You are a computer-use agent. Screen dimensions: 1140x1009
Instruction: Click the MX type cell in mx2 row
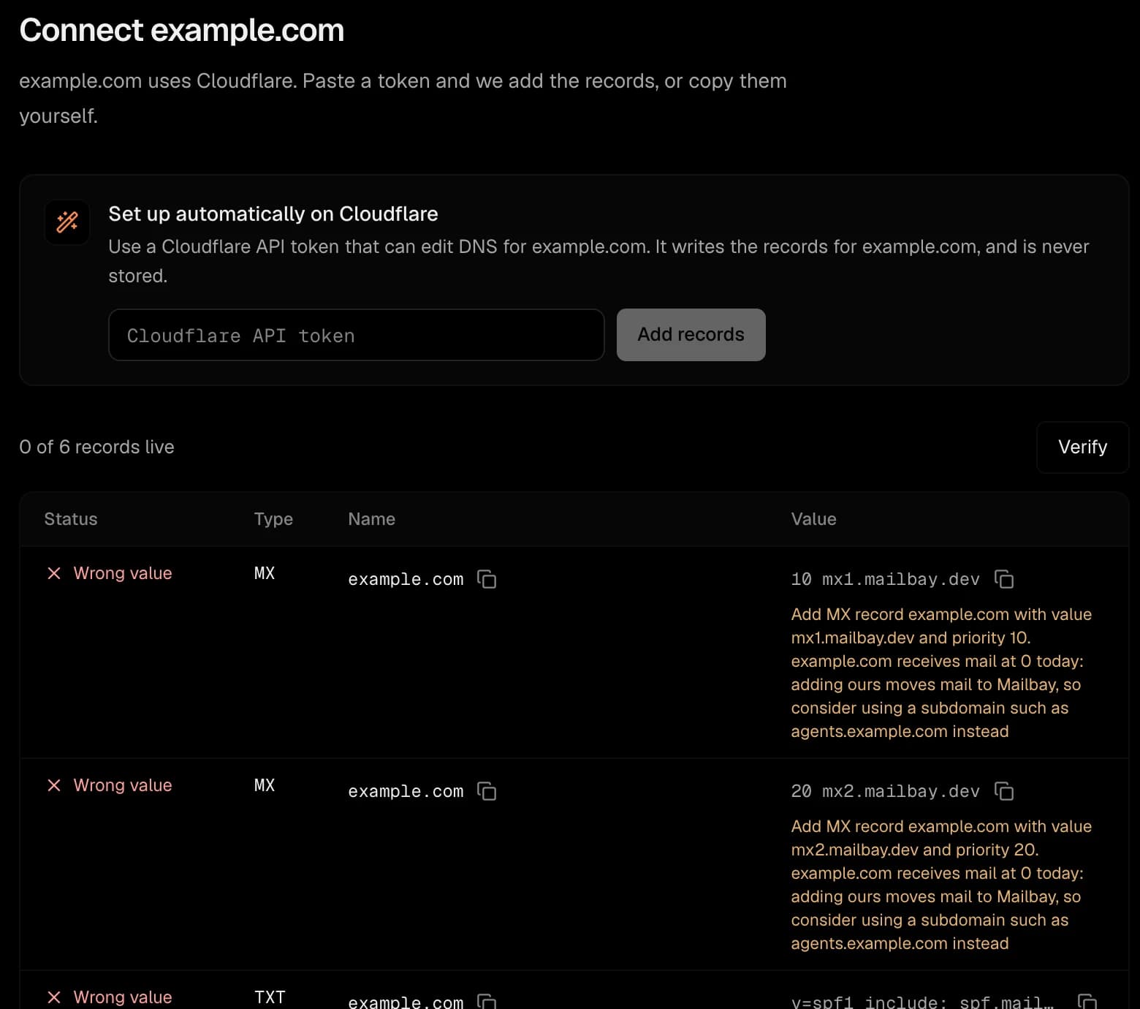pos(265,785)
